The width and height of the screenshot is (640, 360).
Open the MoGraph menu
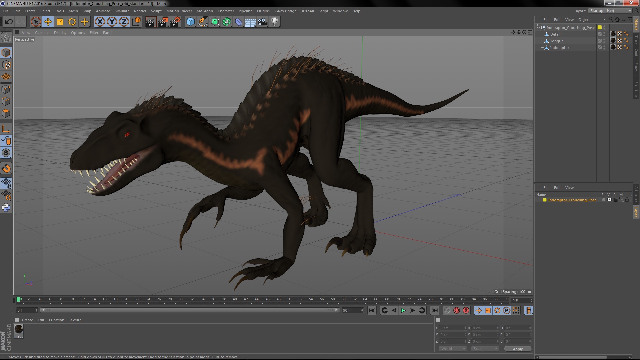pos(205,11)
